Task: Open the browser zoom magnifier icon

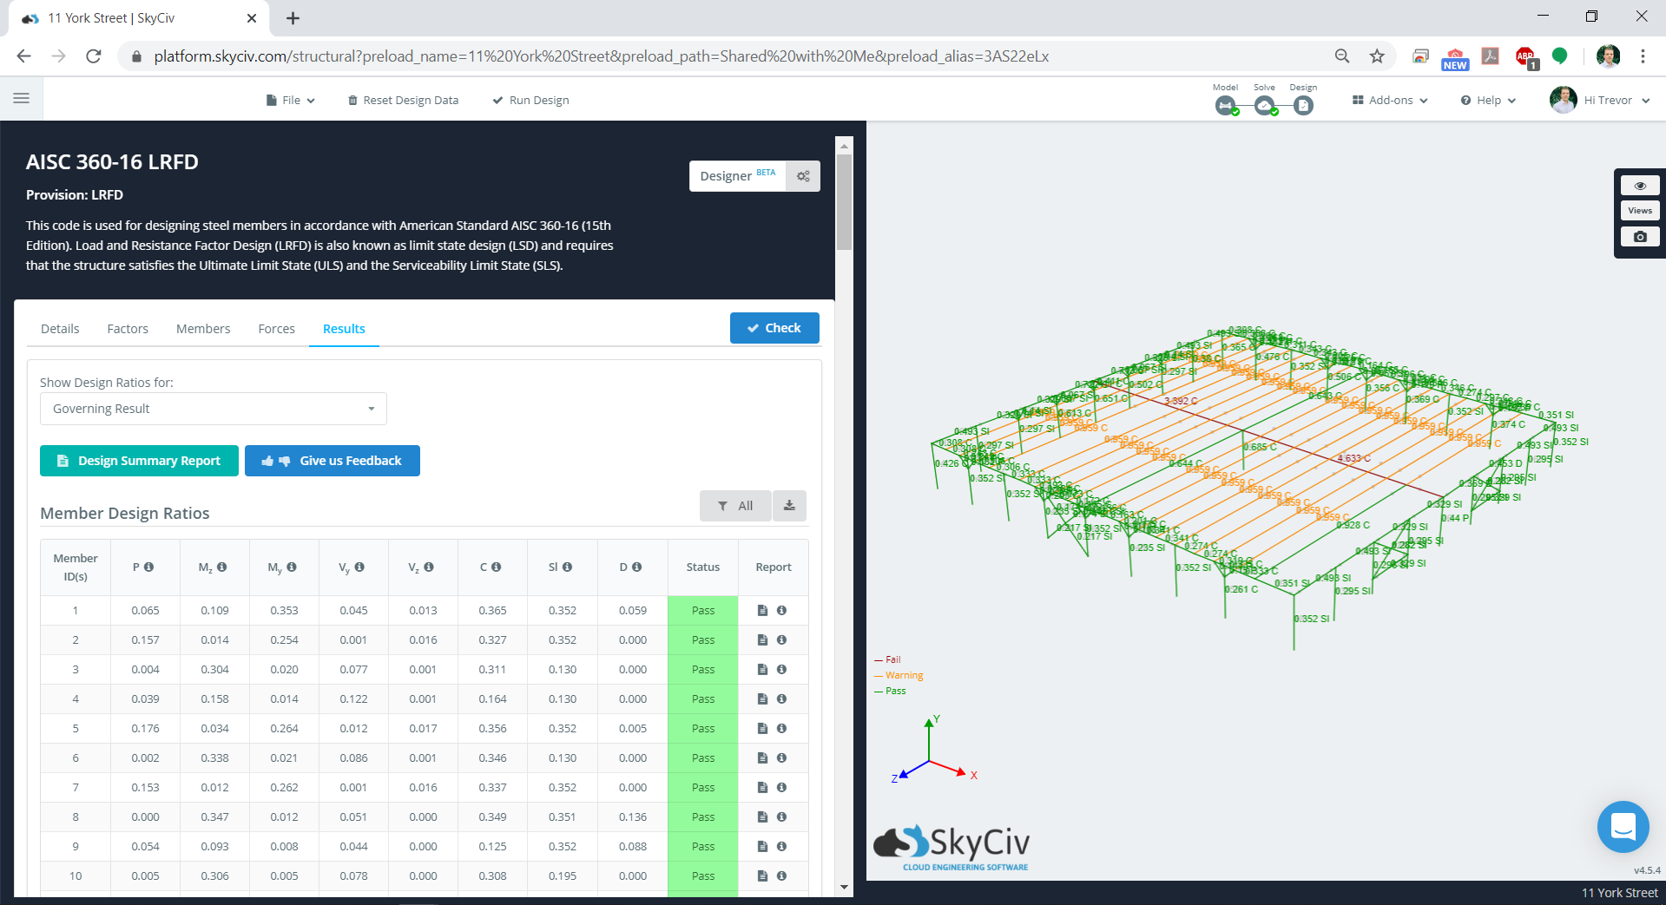Action: click(x=1342, y=56)
